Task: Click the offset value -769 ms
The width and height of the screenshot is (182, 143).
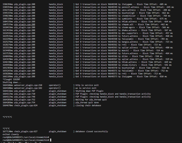Action: 165,16
